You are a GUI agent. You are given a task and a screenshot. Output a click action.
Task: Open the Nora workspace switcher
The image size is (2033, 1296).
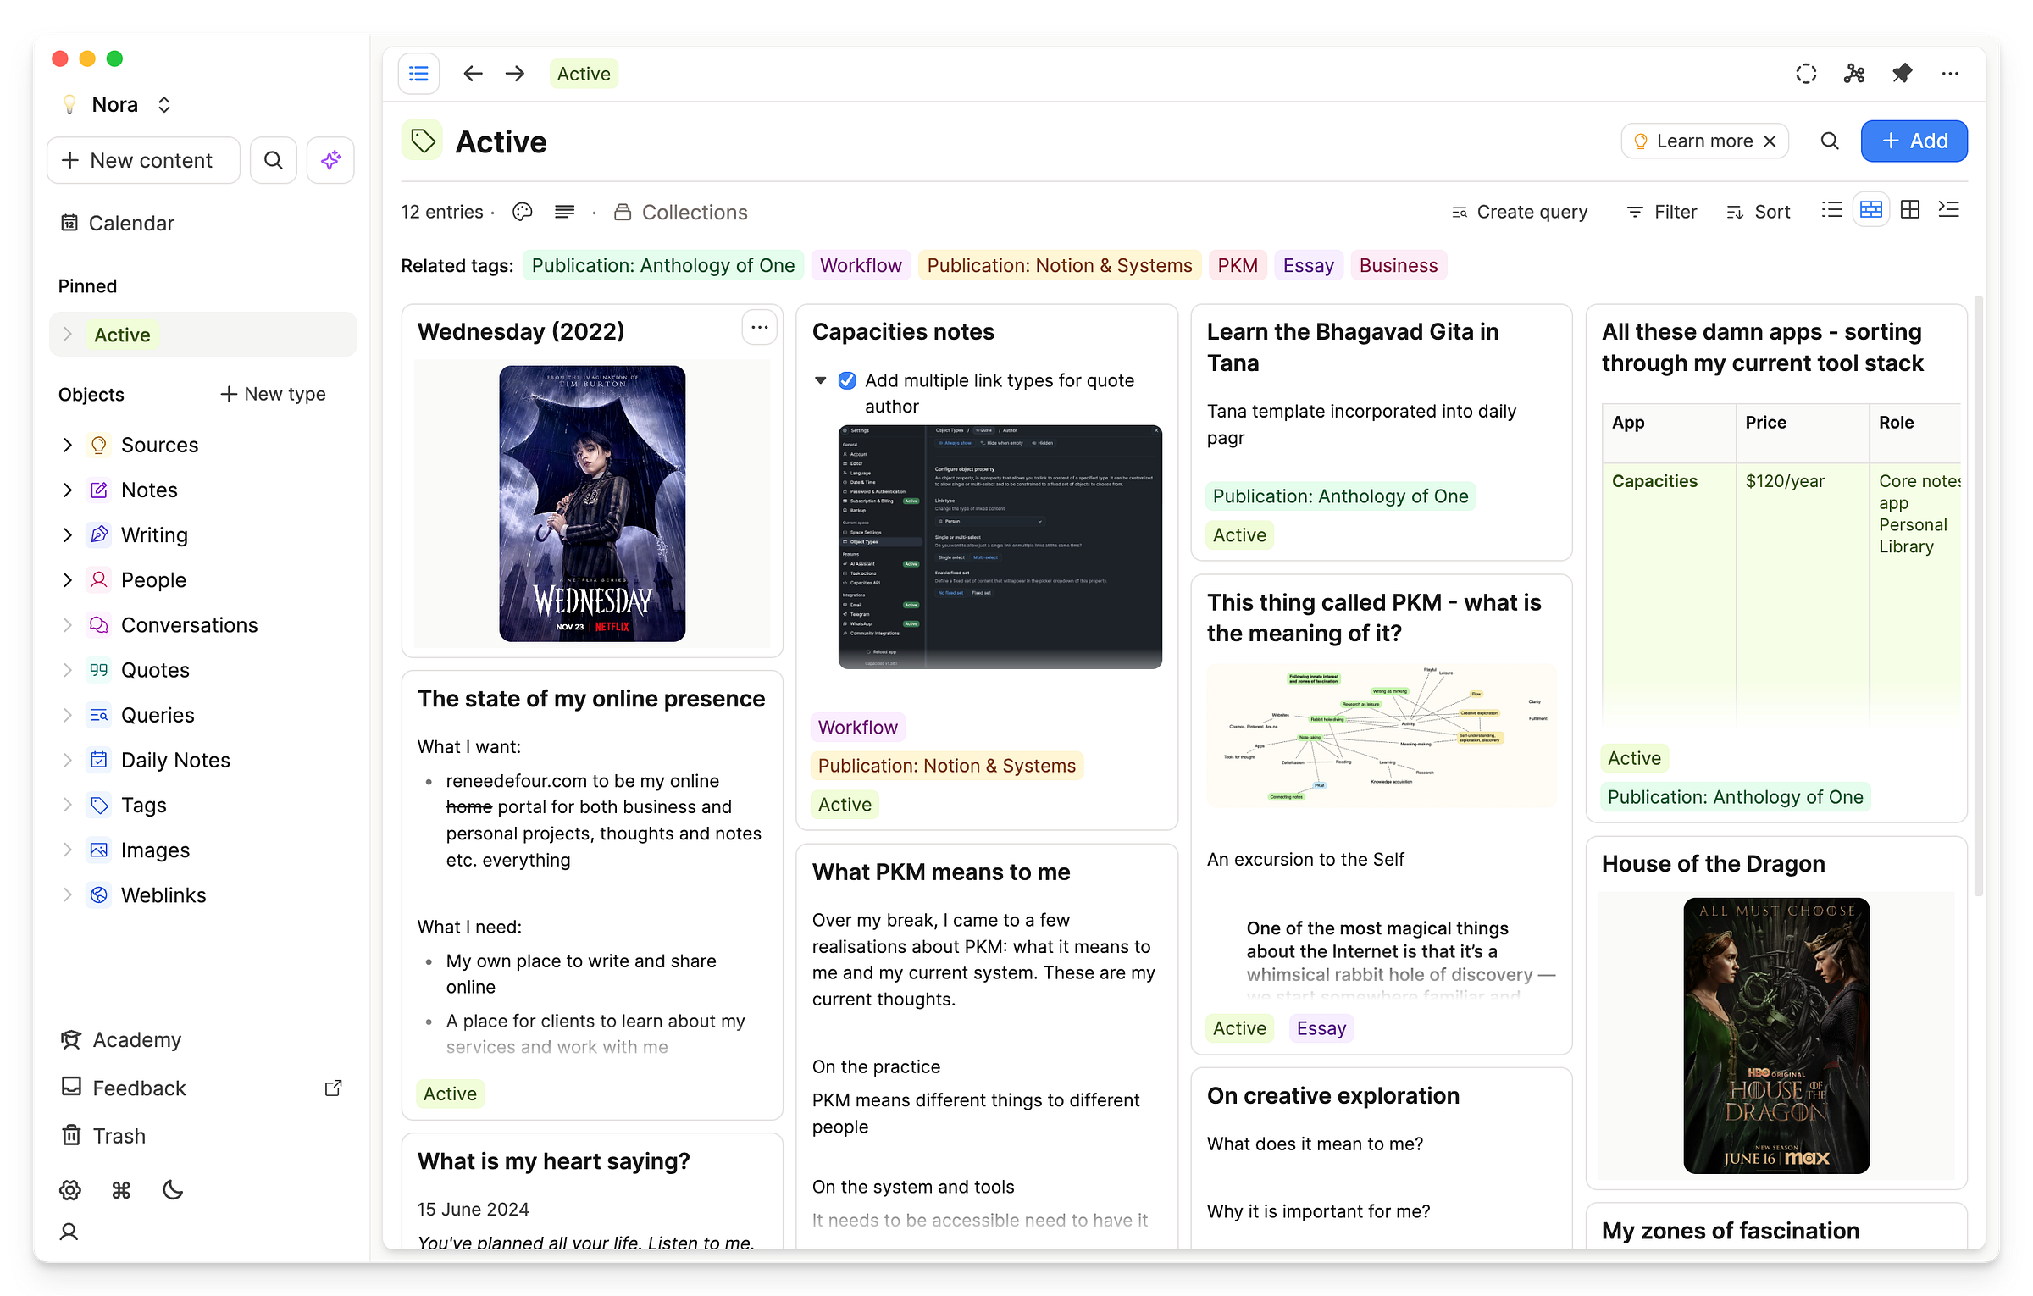pos(116,104)
